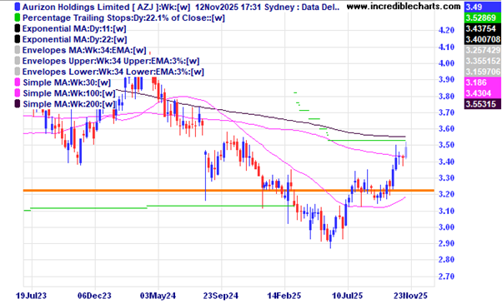Click the Envelopes Lower gray legend swatch
Screen dimensions: 502x304
coord(18,72)
